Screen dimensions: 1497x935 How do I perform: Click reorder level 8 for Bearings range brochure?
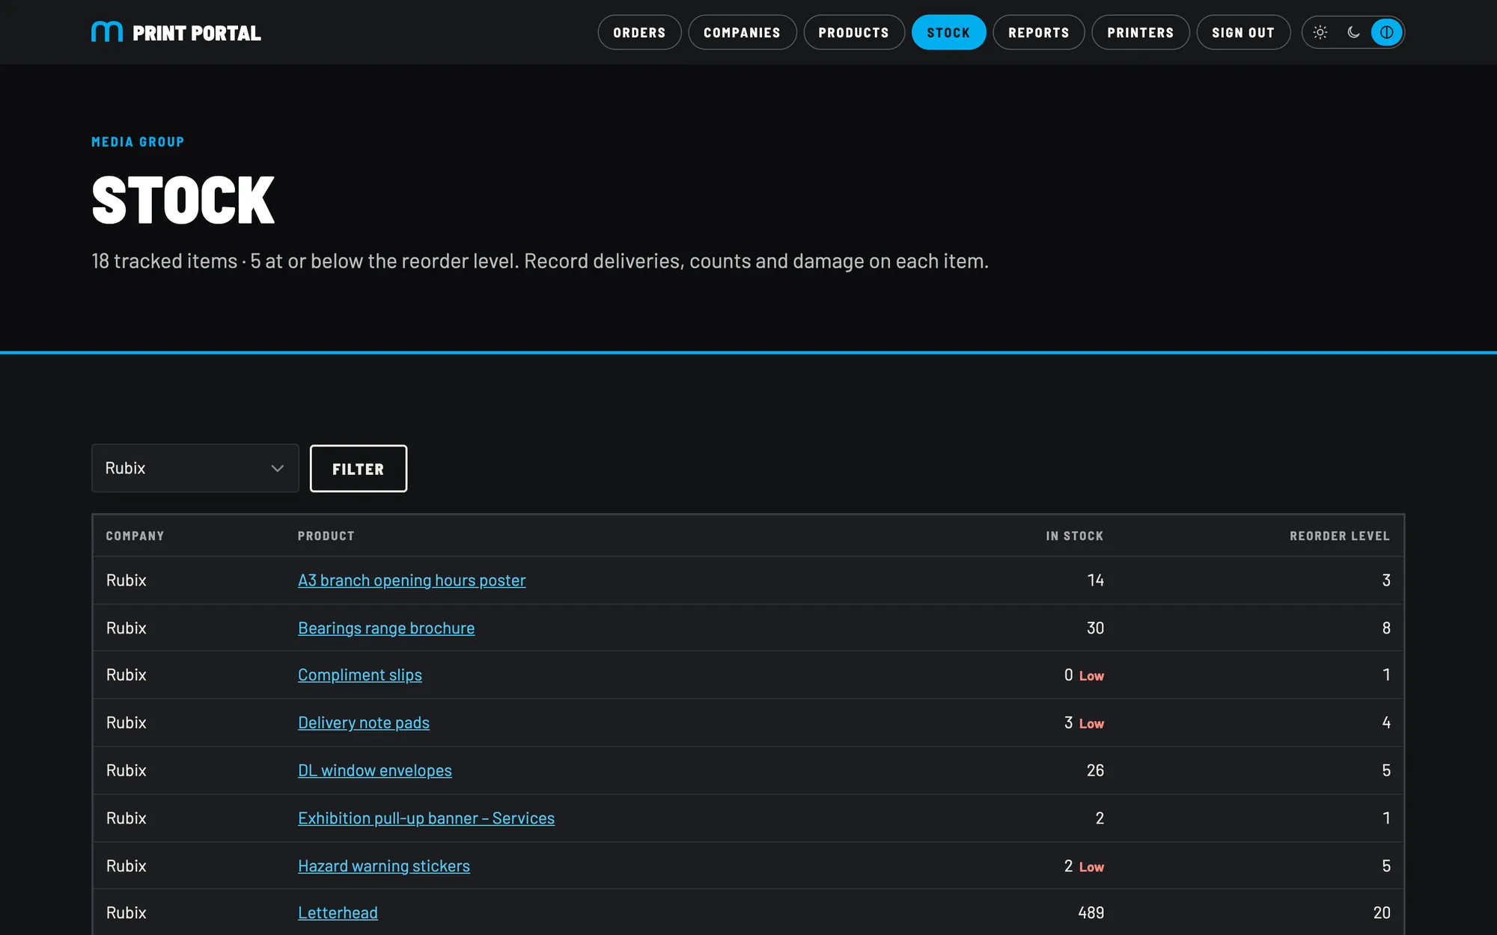[1386, 628]
